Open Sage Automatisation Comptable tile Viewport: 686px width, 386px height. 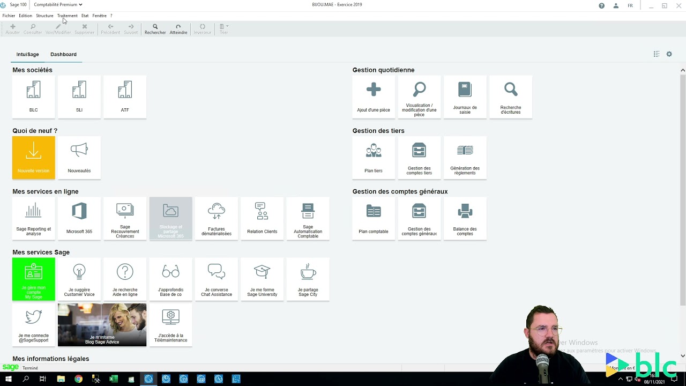tap(308, 218)
